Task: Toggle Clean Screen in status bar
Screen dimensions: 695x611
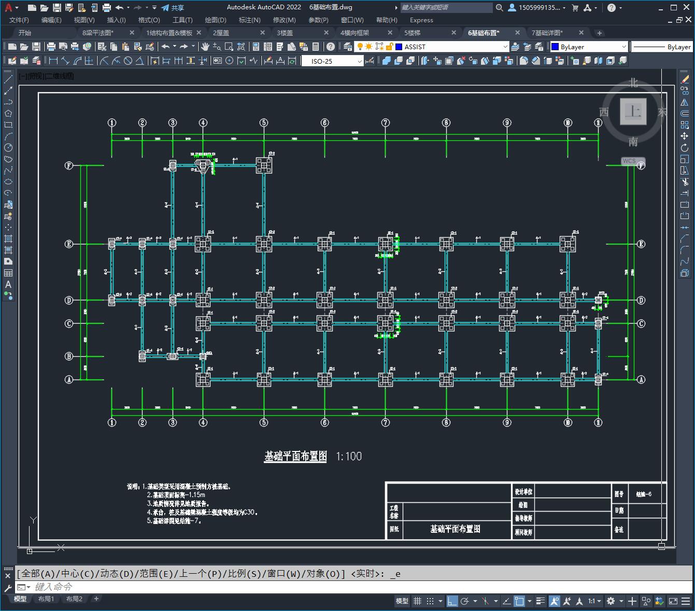Action: coord(673,601)
